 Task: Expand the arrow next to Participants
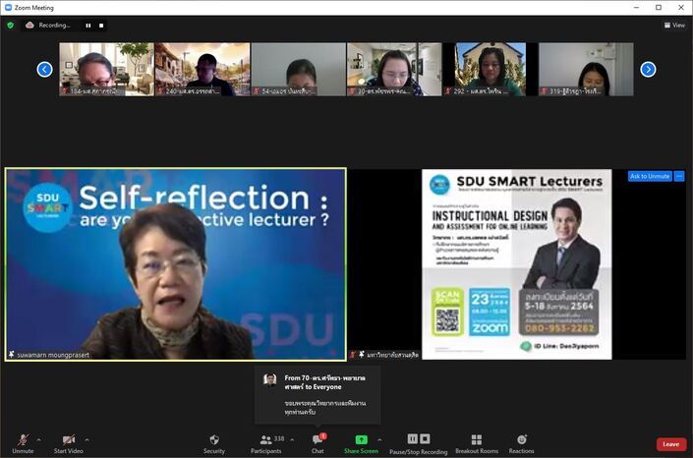tap(292, 440)
